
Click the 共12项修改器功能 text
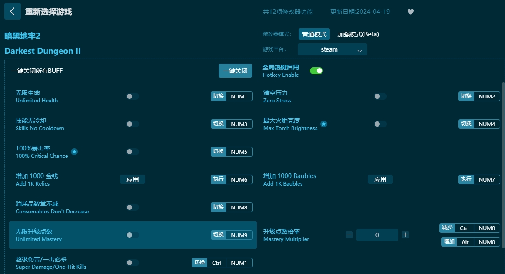pyautogui.click(x=288, y=12)
